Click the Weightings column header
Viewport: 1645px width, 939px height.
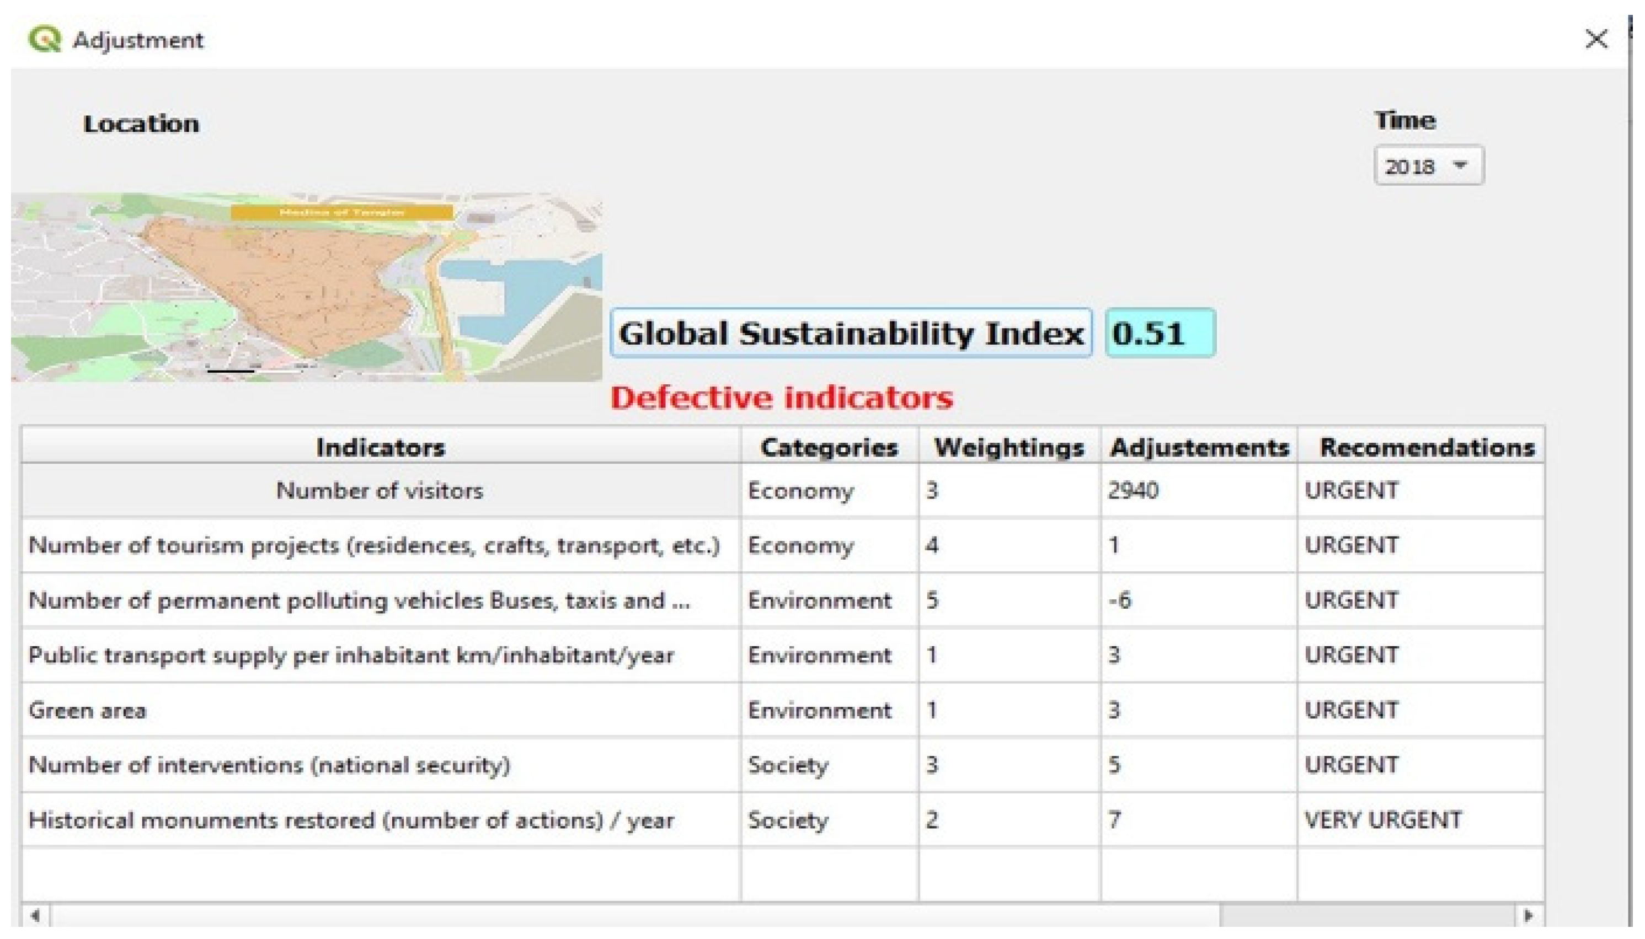click(1009, 447)
